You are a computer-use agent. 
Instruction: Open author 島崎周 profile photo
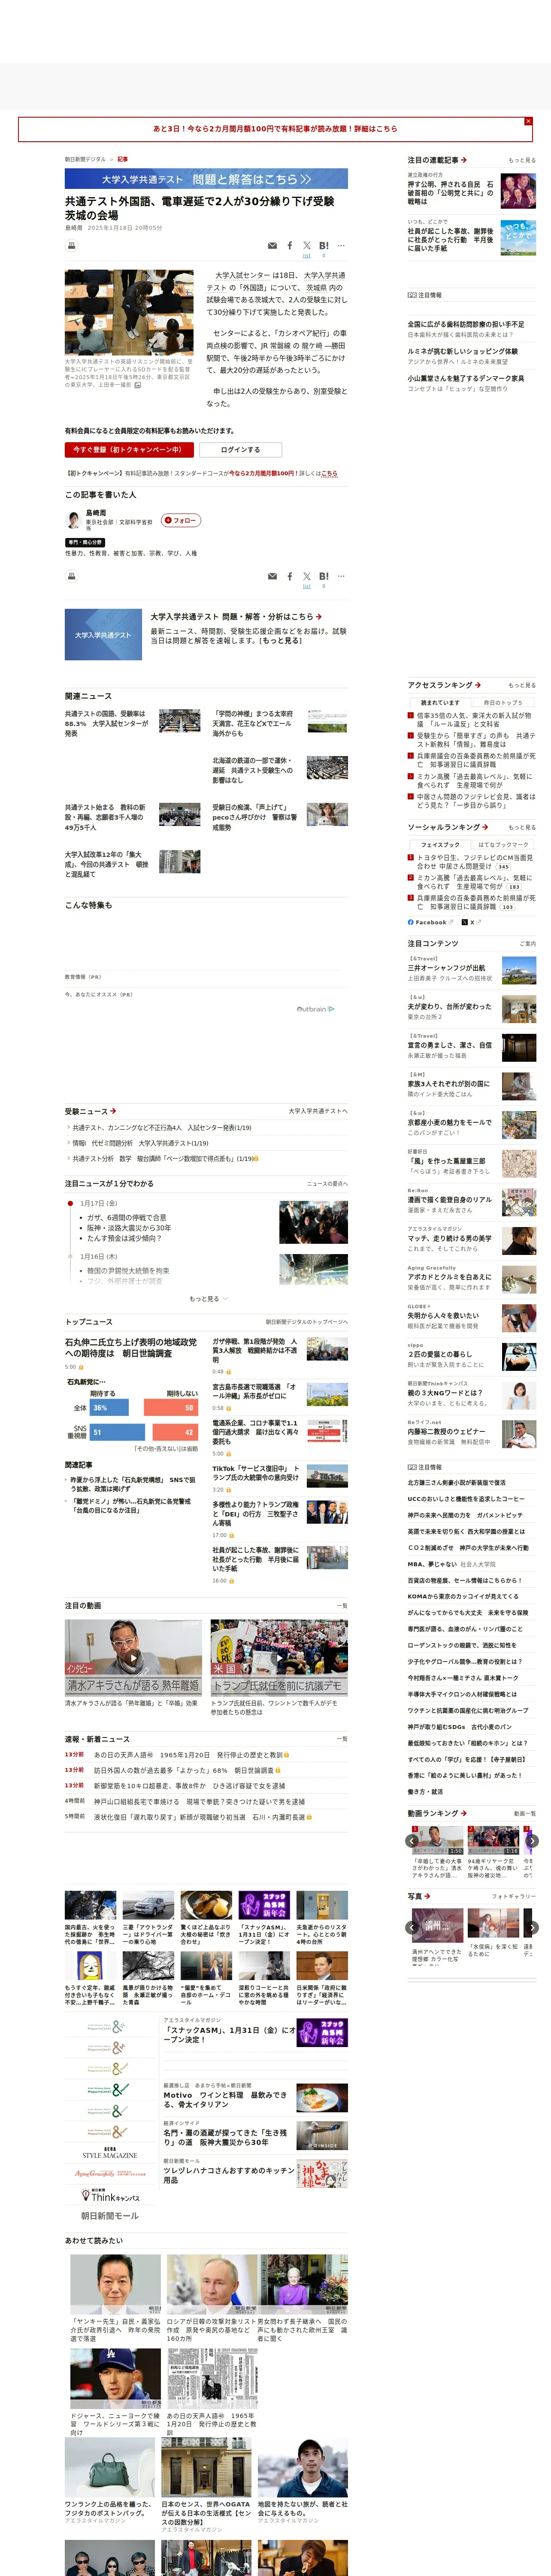pyautogui.click(x=73, y=520)
